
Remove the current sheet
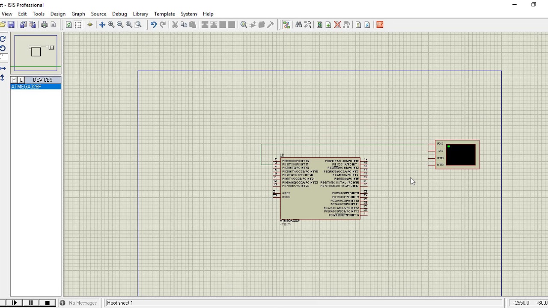pyautogui.click(x=337, y=25)
